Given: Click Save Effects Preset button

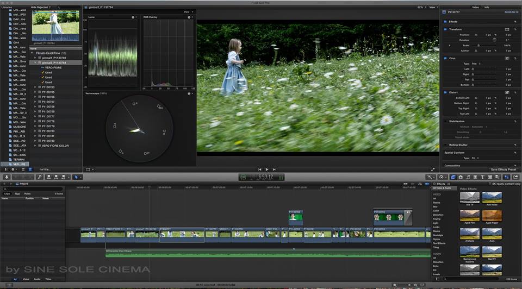Looking at the screenshot, I should pyautogui.click(x=504, y=169).
